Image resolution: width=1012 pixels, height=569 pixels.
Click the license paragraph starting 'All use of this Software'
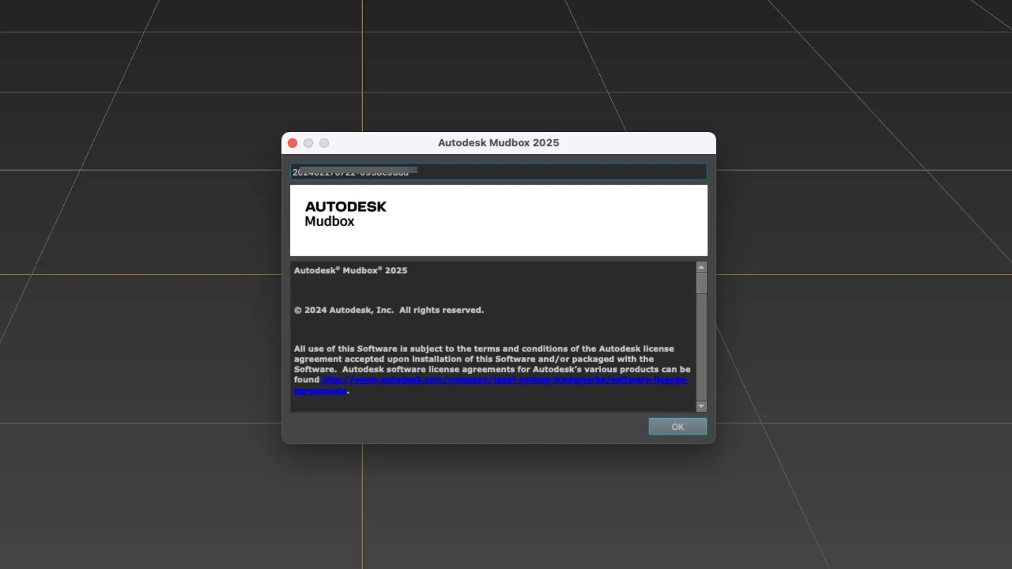point(492,369)
